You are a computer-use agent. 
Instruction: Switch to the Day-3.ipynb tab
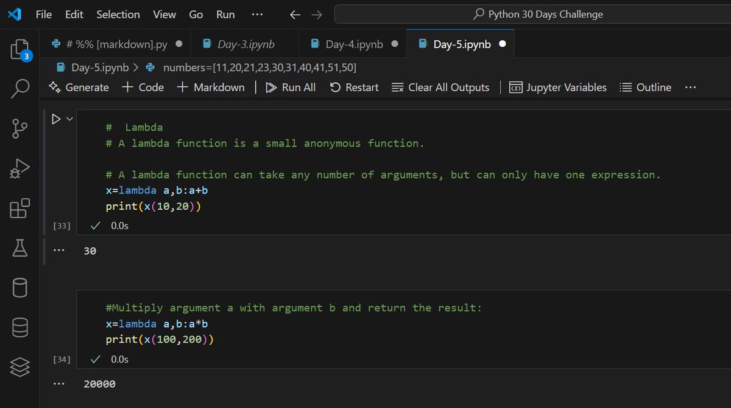pyautogui.click(x=245, y=44)
